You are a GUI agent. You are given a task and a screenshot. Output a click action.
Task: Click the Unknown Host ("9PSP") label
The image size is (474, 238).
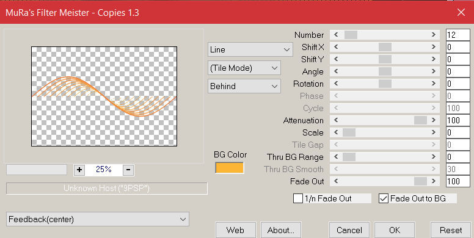coord(107,189)
